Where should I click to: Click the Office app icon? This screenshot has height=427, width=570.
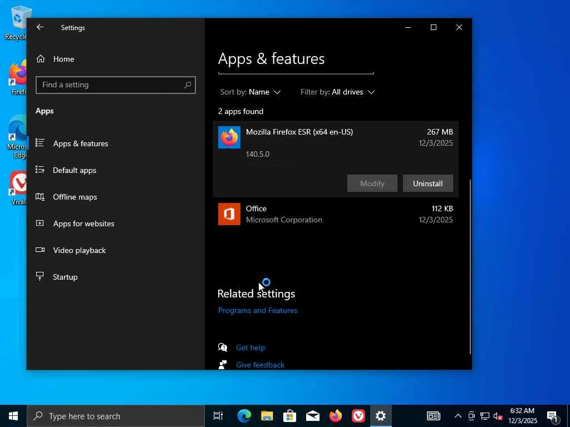pos(229,214)
